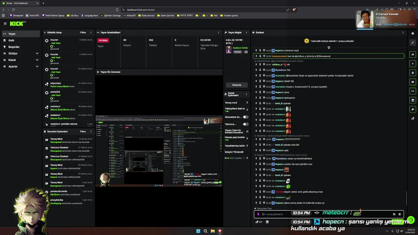Open Windows taskbar search

(205, 231)
